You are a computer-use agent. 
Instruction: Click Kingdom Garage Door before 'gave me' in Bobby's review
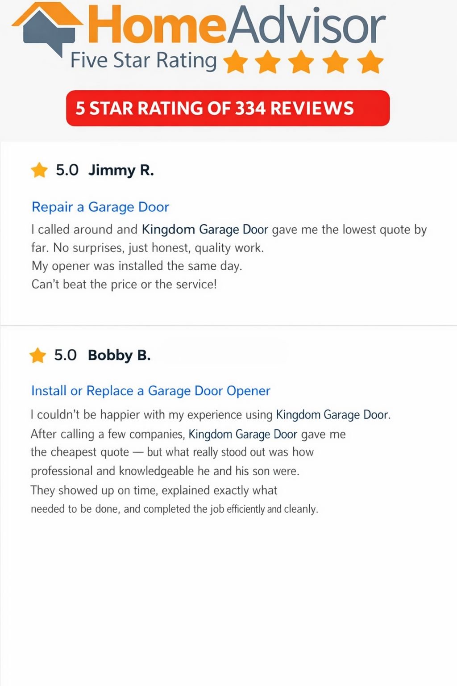(x=243, y=434)
